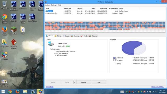Screen dimensions: 167x94
Task: Click the Fragmented Files (104.2 GB) text
Action: (67, 51)
